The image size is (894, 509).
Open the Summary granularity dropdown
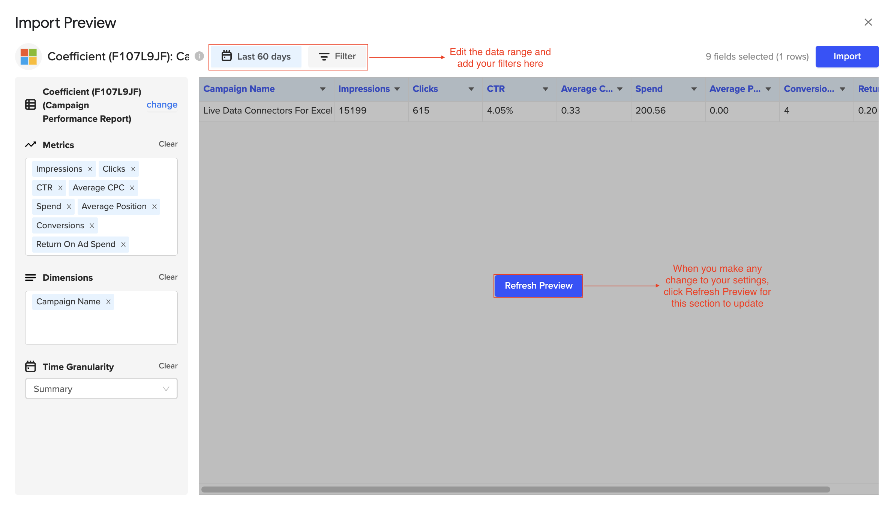(101, 389)
